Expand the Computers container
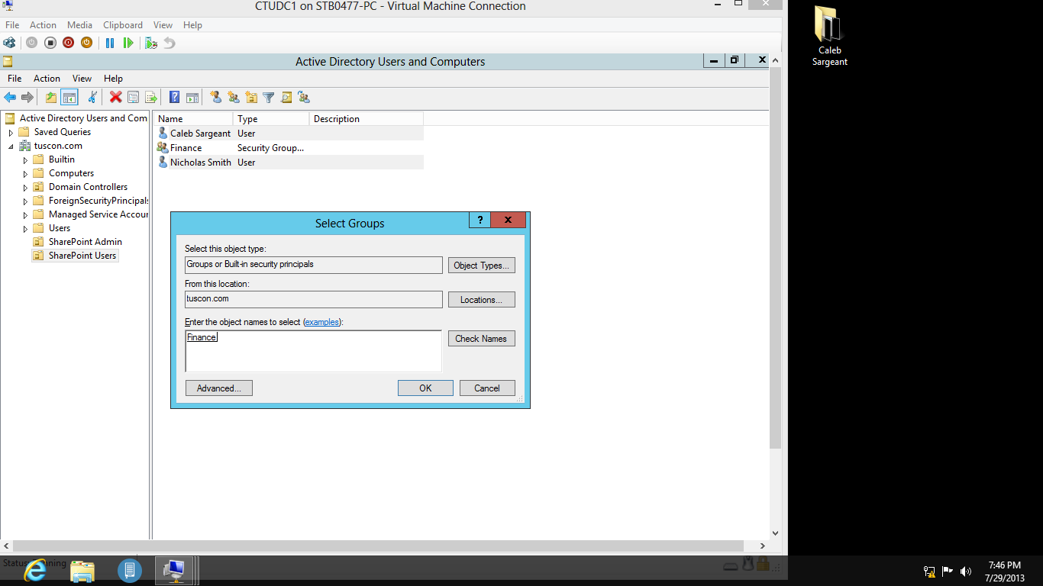 click(x=25, y=173)
